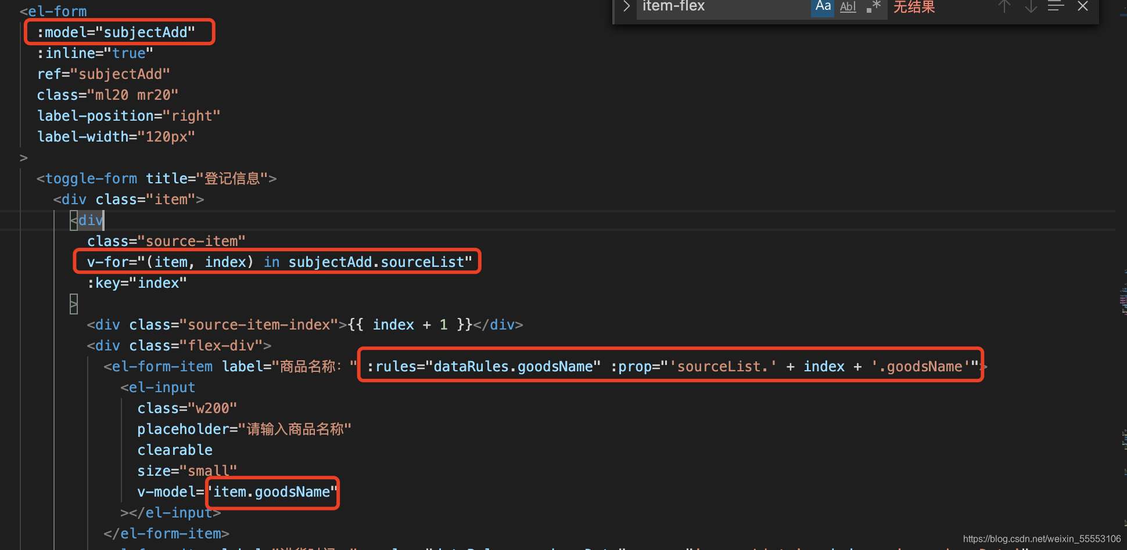Click the placeholder attribute line
Image resolution: width=1127 pixels, height=550 pixels.
point(244,429)
